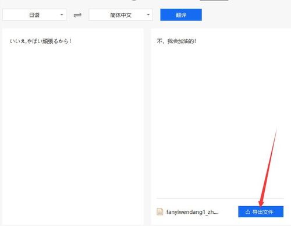Click the translated Chinese output panel
291x226 pixels.
[x=221, y=112]
